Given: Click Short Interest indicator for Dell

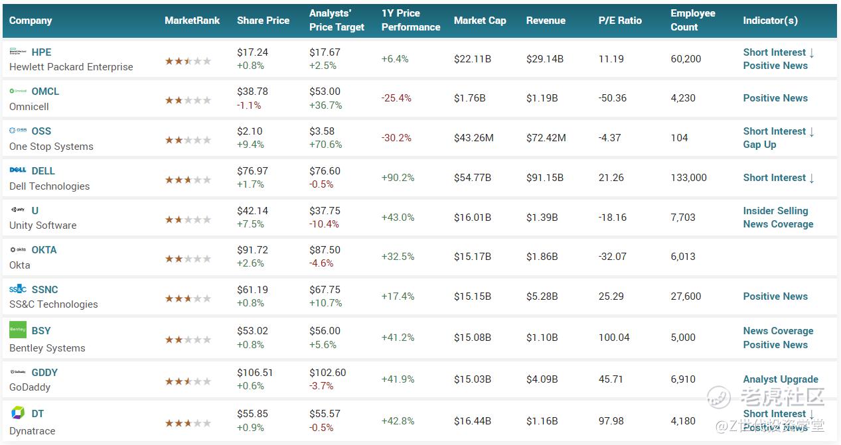Looking at the screenshot, I should 778,178.
